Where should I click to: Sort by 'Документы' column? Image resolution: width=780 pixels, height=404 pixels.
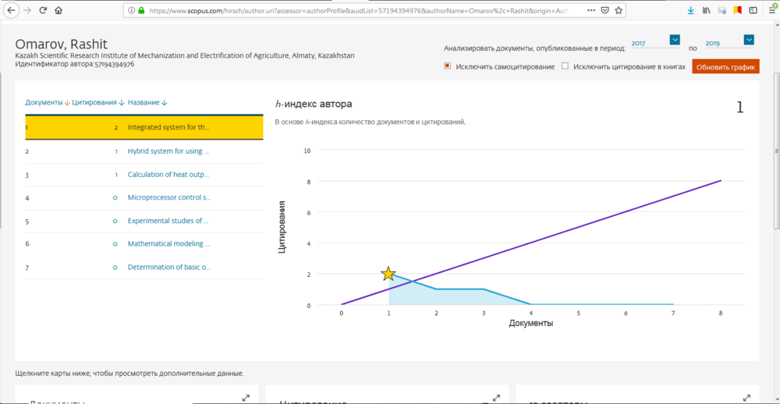click(x=48, y=102)
